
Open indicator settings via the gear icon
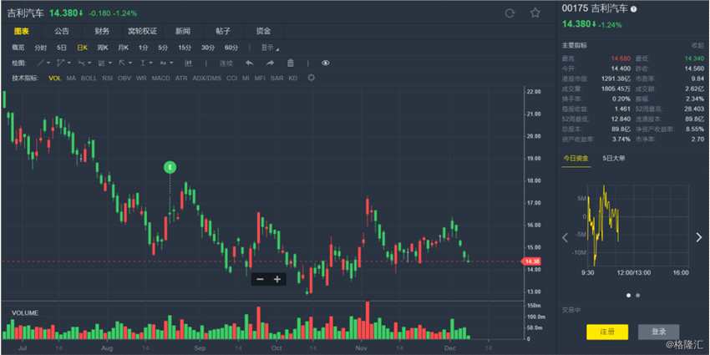(x=311, y=78)
